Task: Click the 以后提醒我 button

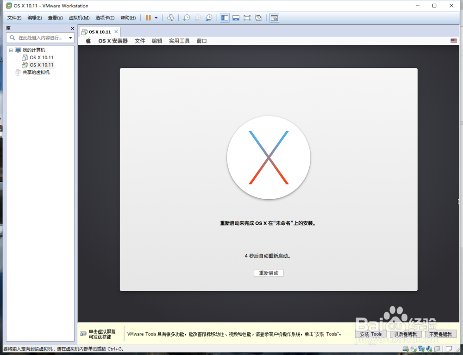Action: point(406,334)
